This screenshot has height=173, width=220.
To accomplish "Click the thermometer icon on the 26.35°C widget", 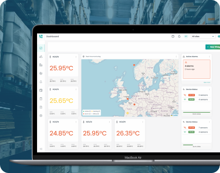I will point(117,122).
